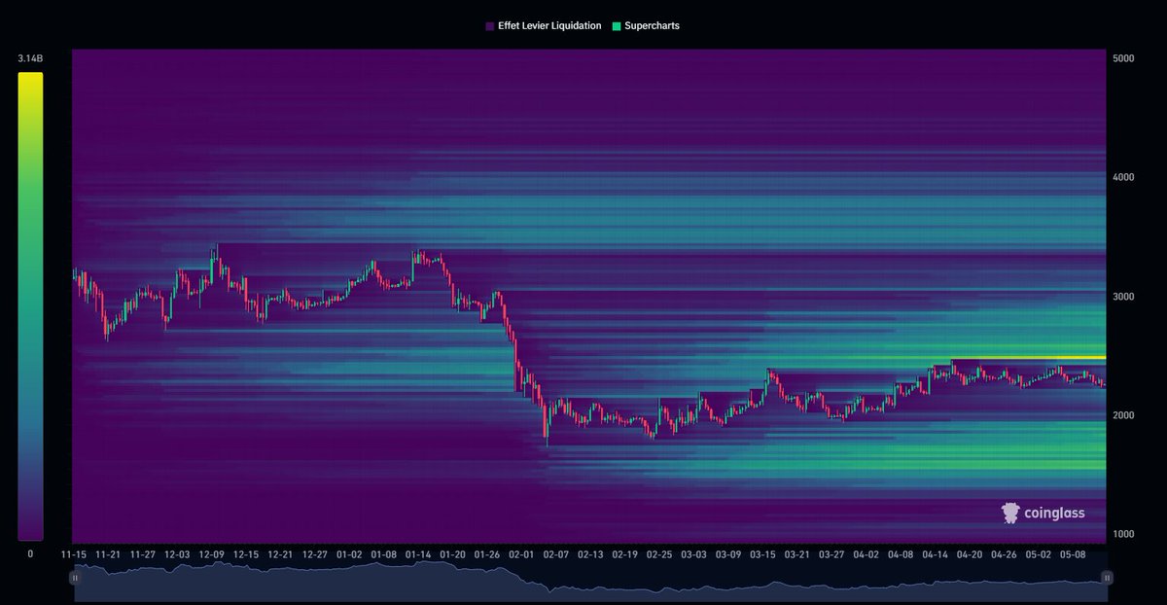Click the 12-21 date label
Screen dimensions: 1167x605
280,554
